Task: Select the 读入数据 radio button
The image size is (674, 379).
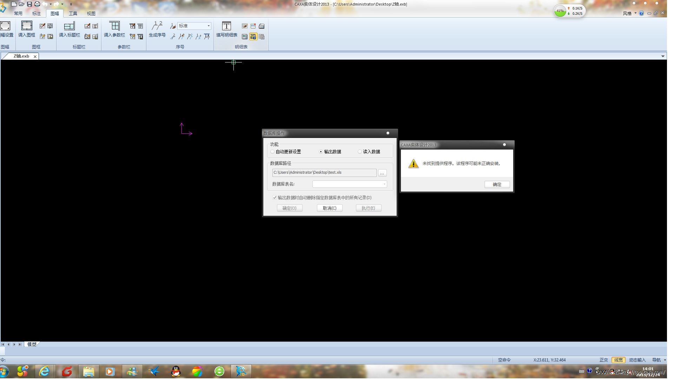Action: point(359,152)
